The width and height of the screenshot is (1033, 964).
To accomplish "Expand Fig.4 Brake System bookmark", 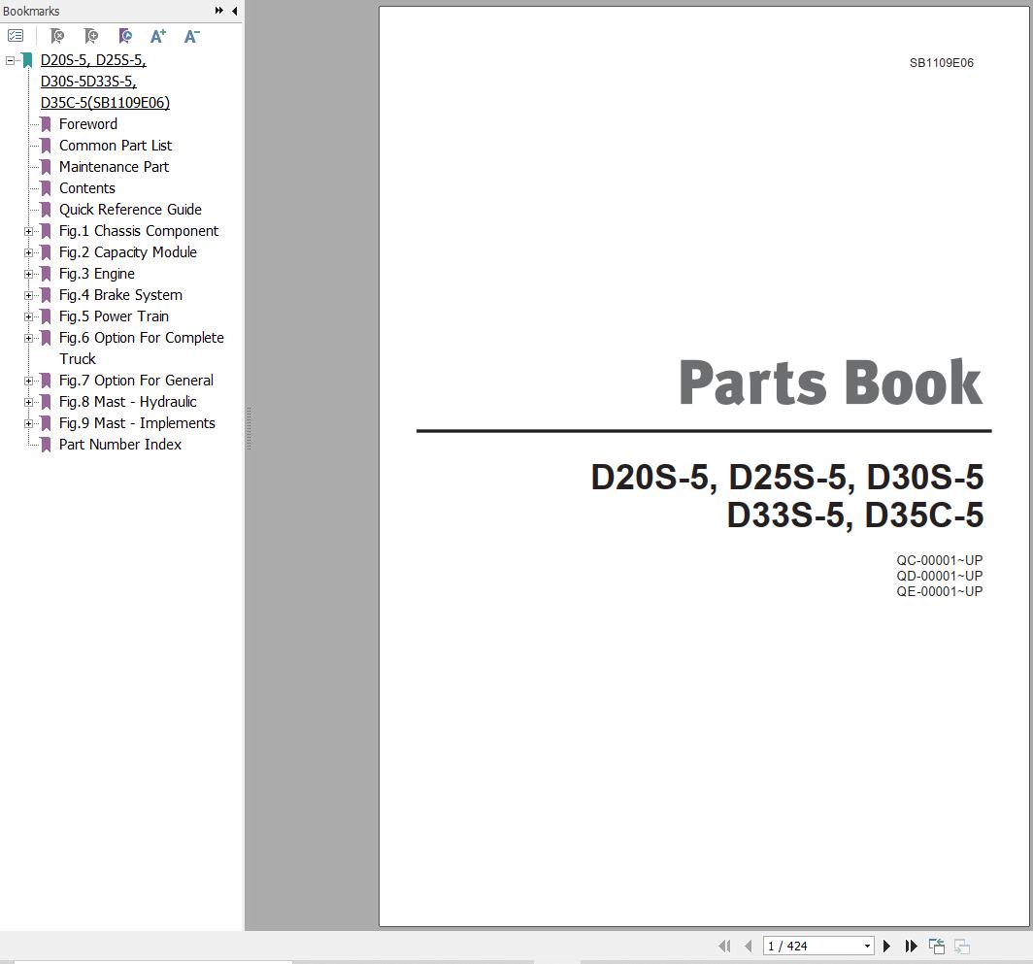I will point(28,295).
